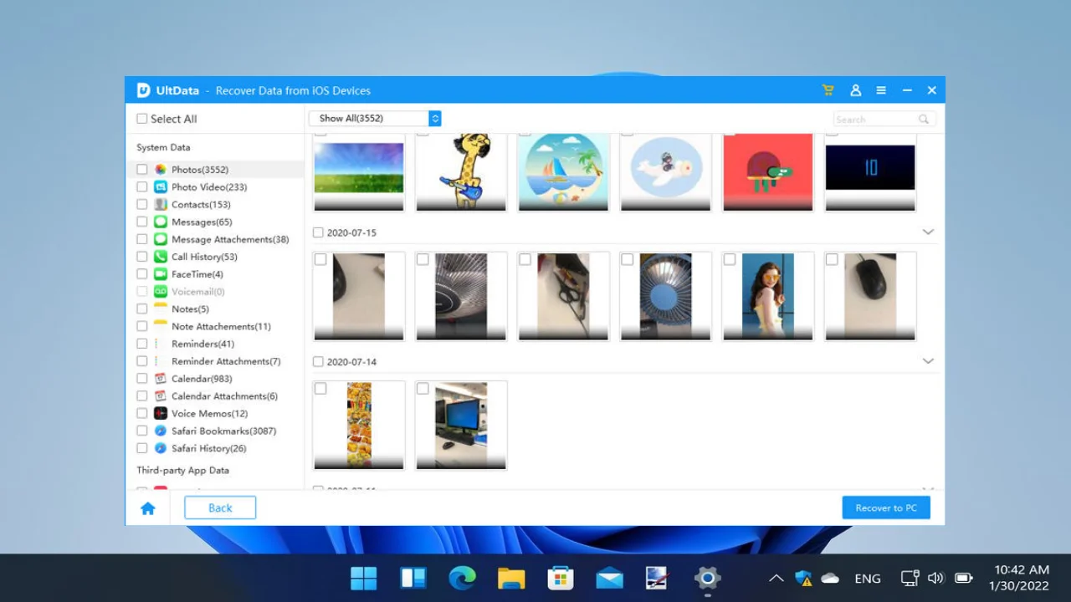The image size is (1071, 602).
Task: Select the blue fan photo thumbnail
Action: [666, 297]
